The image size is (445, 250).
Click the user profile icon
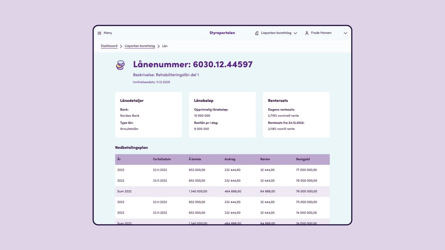pos(307,33)
